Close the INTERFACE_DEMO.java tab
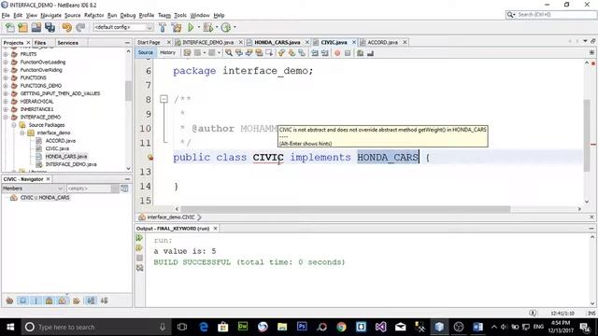This screenshot has height=336, width=598. [x=241, y=42]
